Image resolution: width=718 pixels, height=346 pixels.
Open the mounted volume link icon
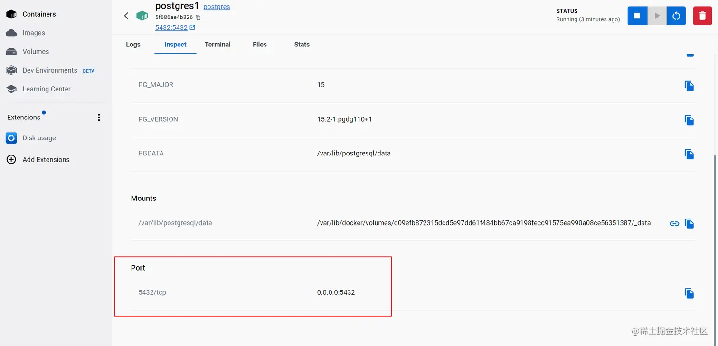[674, 223]
